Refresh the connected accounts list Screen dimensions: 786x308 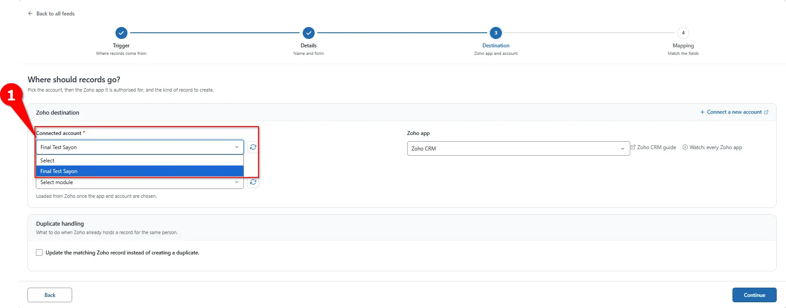(253, 147)
